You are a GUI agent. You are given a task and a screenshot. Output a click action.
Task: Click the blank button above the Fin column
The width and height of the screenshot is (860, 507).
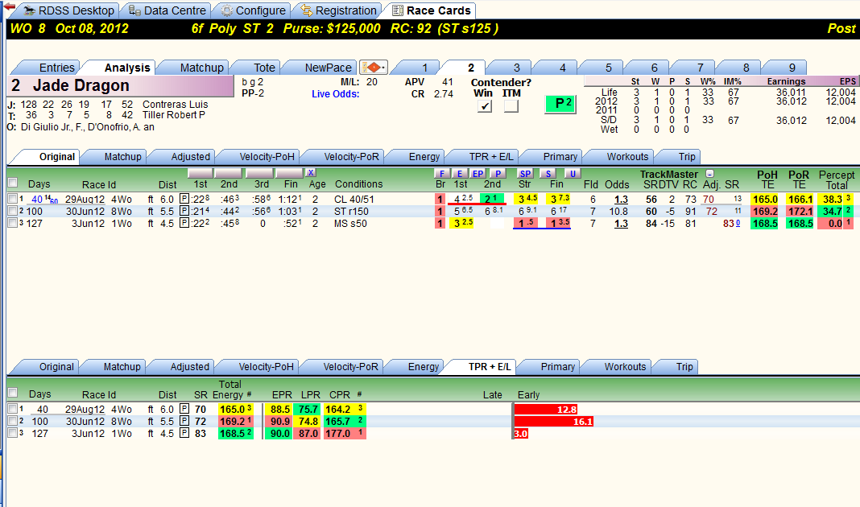[x=289, y=173]
